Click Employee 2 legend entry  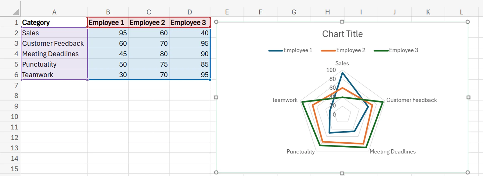(x=343, y=50)
